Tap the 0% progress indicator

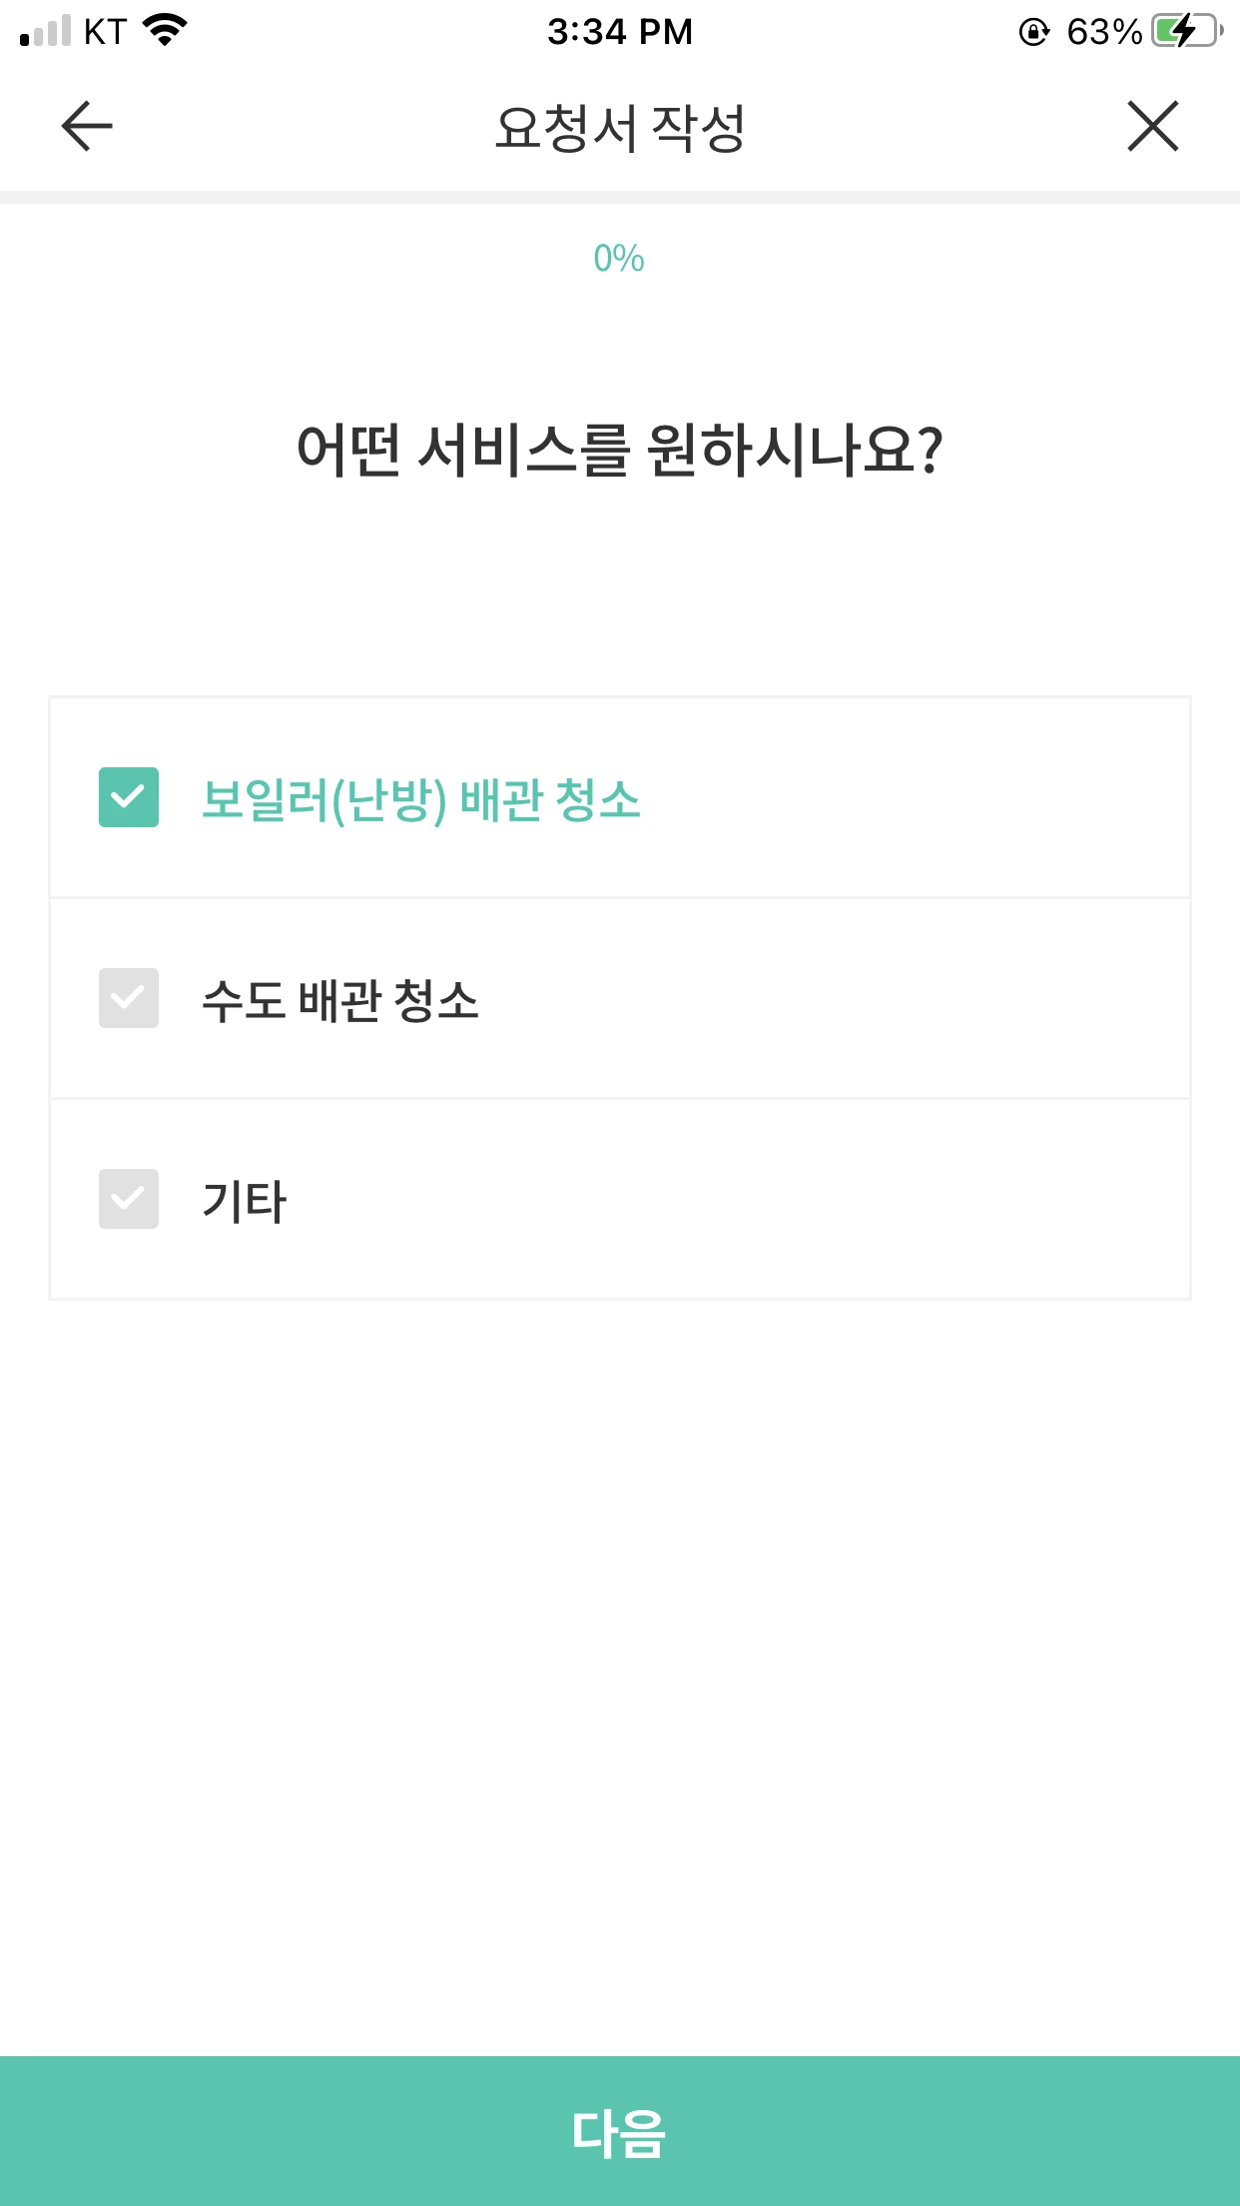click(x=619, y=259)
